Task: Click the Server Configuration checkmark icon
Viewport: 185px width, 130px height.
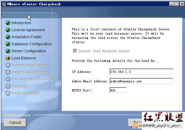Action: click(8, 51)
